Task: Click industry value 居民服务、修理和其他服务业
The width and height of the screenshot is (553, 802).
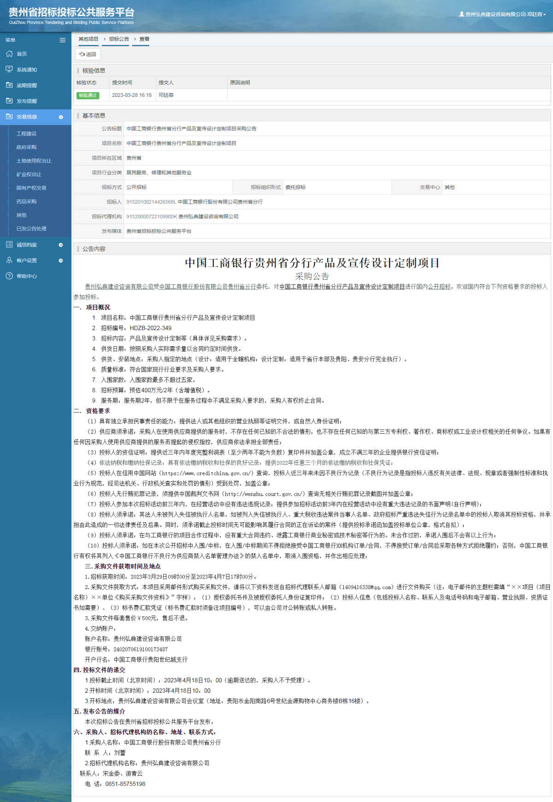Action: tap(159, 173)
